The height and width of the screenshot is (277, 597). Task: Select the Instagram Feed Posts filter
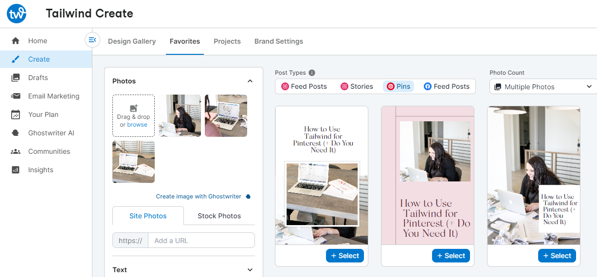[x=304, y=86]
